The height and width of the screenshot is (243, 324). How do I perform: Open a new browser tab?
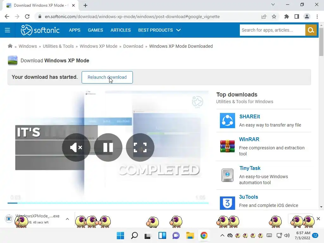(85, 5)
